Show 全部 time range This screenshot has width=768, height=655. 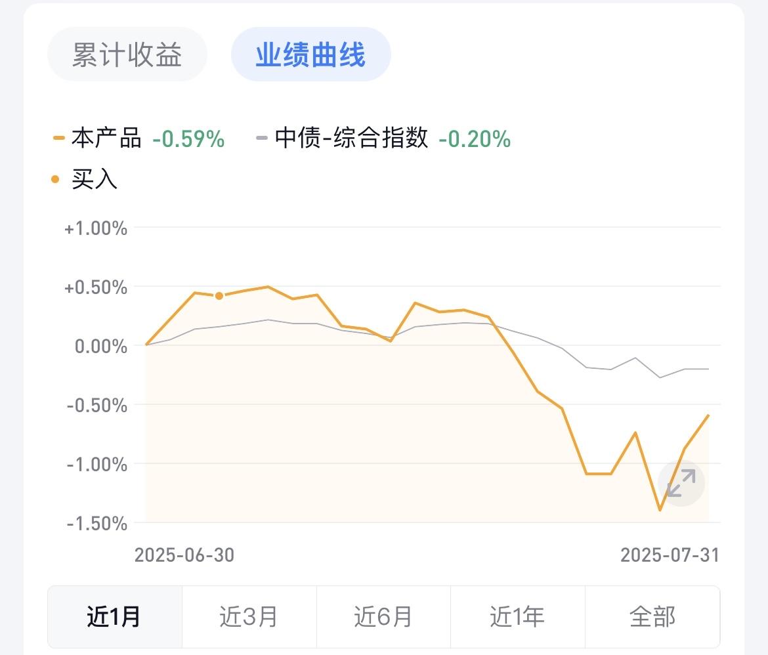point(652,617)
